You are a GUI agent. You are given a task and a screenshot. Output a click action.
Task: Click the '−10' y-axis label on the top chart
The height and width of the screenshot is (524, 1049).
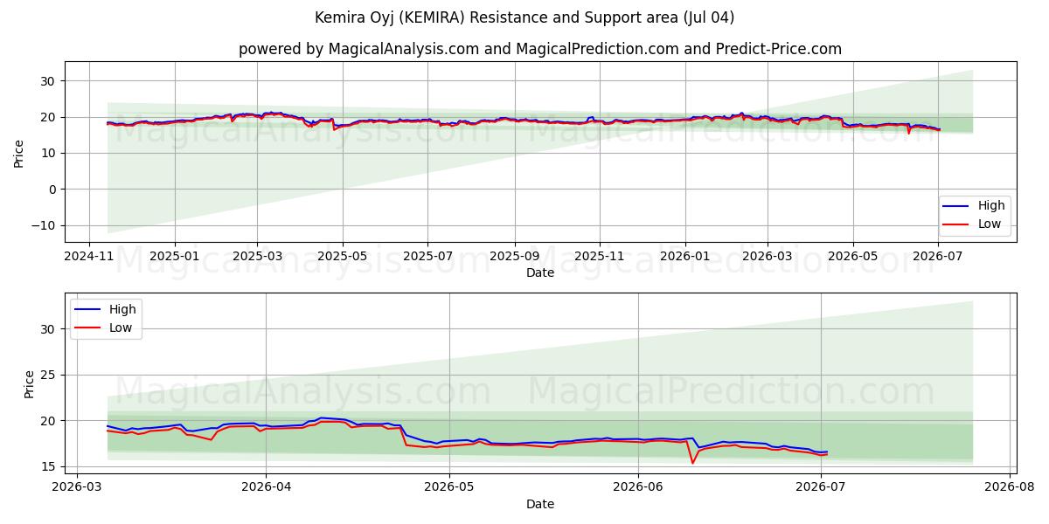(x=45, y=225)
